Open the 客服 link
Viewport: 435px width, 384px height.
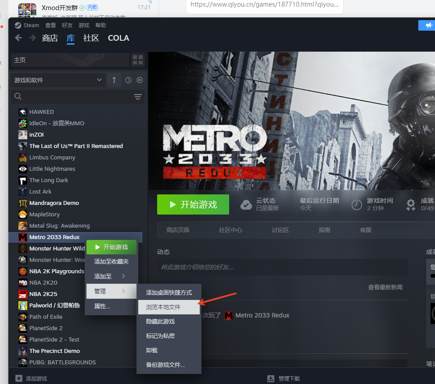366,230
